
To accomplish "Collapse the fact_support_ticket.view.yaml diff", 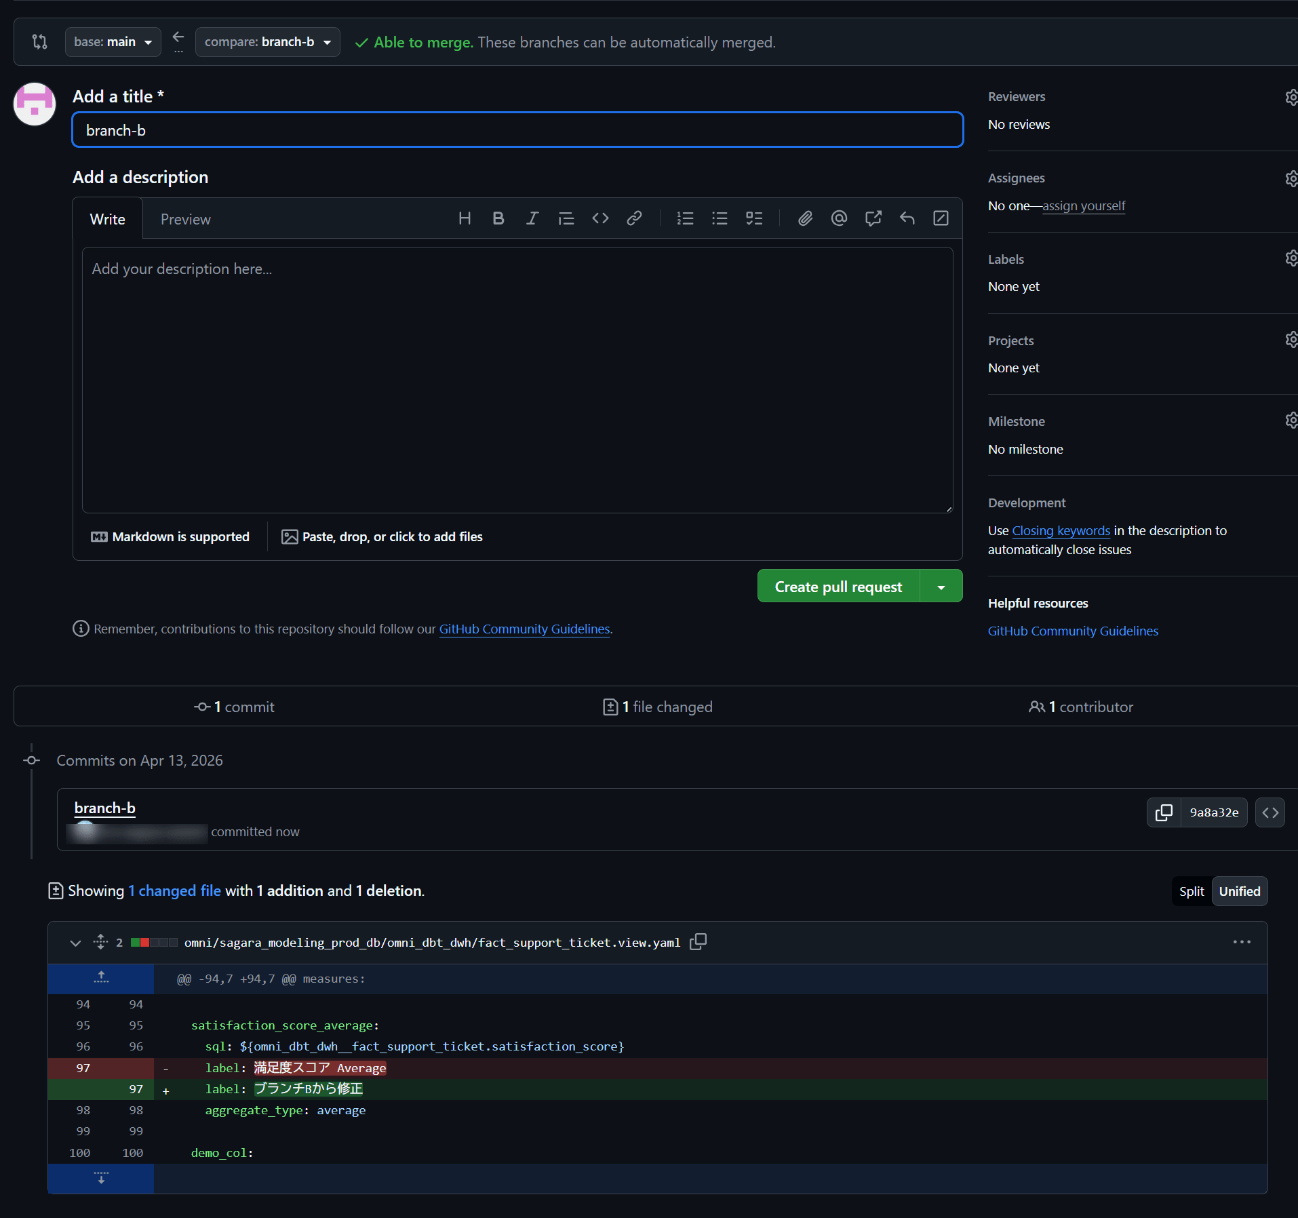I will tap(75, 943).
